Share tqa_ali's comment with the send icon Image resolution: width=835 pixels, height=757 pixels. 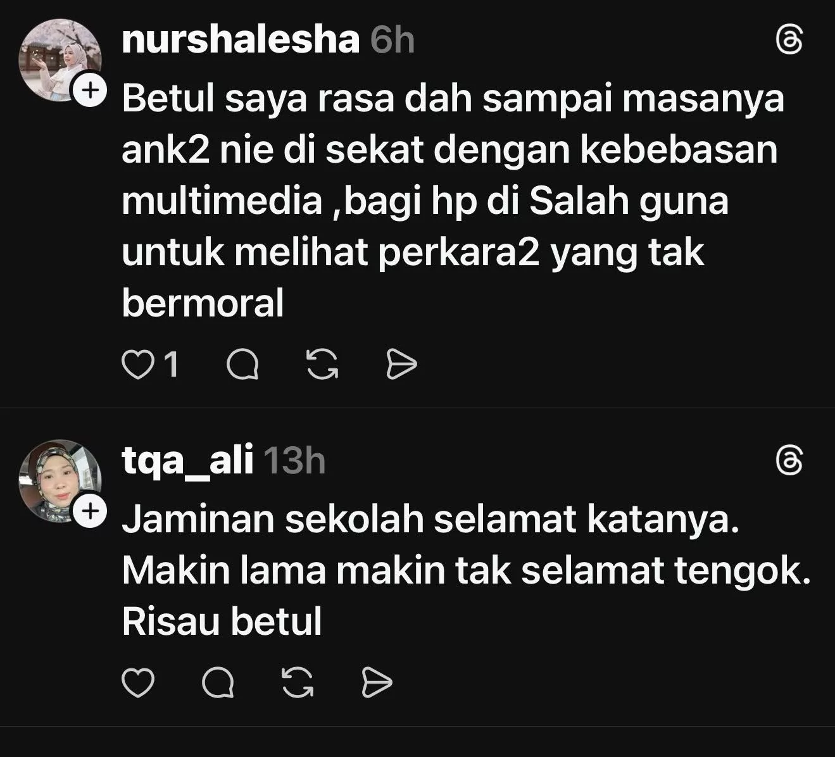click(x=377, y=683)
